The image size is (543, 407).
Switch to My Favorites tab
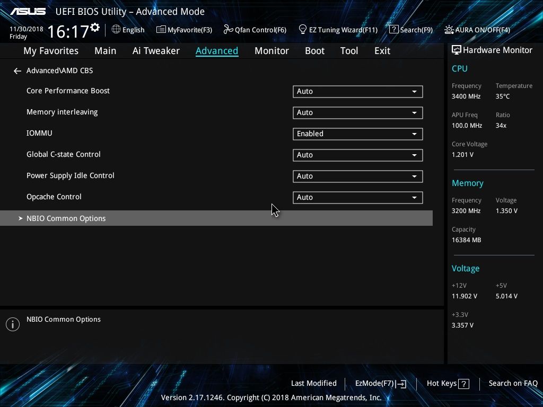[51, 51]
